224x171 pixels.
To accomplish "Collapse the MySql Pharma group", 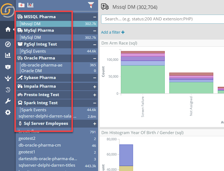I will click(95, 31).
